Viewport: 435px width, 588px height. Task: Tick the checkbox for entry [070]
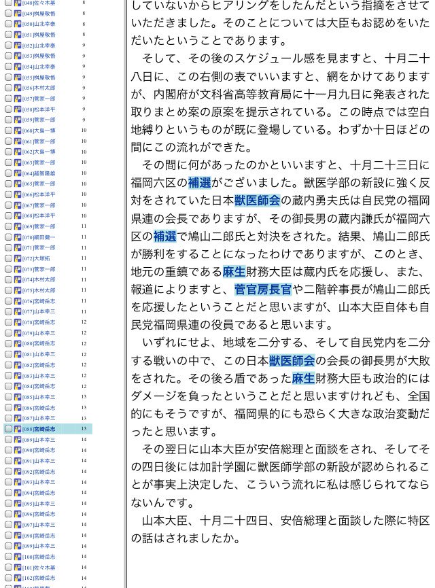[x=8, y=237]
